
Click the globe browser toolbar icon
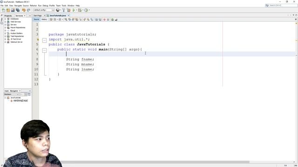[58, 10]
